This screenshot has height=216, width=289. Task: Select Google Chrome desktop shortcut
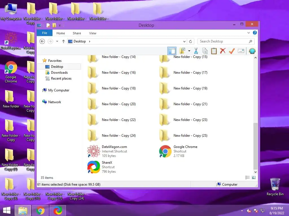pyautogui.click(x=11, y=72)
